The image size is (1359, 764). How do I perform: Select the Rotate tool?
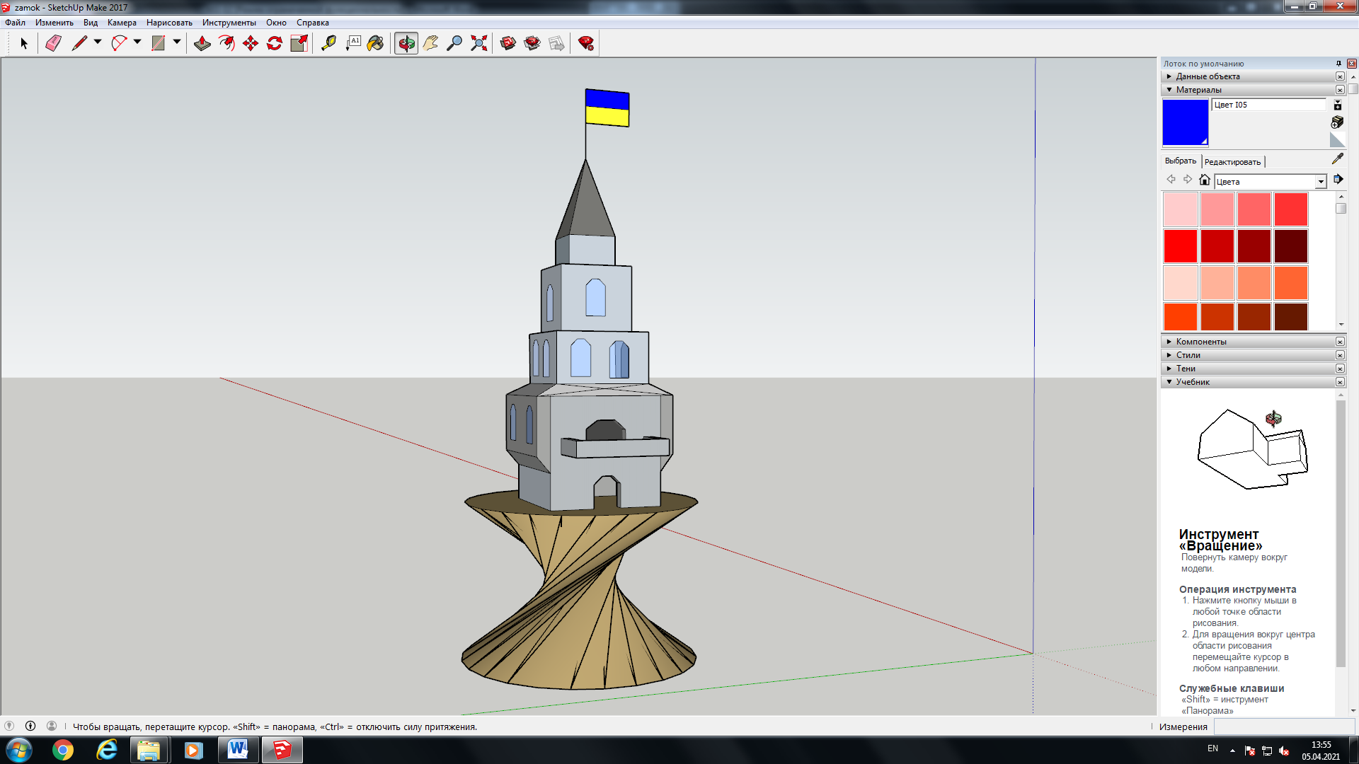tap(275, 44)
